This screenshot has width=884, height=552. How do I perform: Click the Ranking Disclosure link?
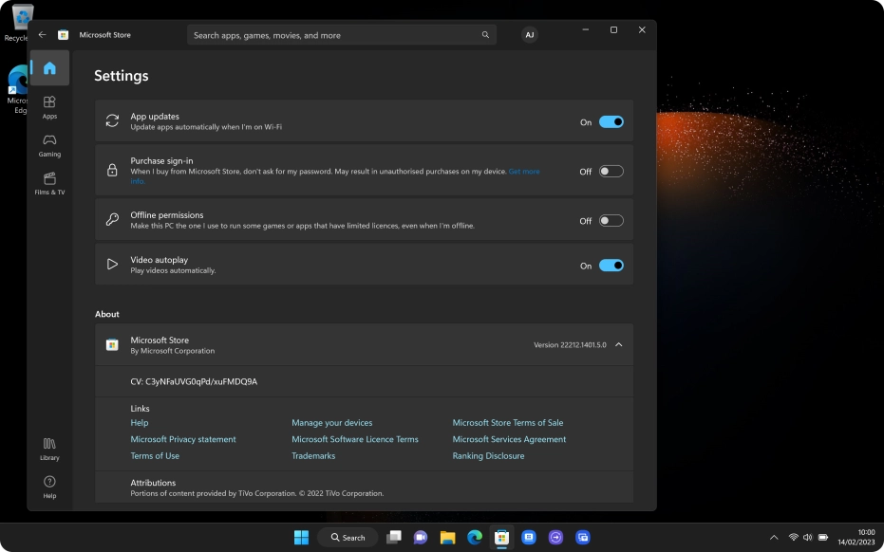click(488, 456)
